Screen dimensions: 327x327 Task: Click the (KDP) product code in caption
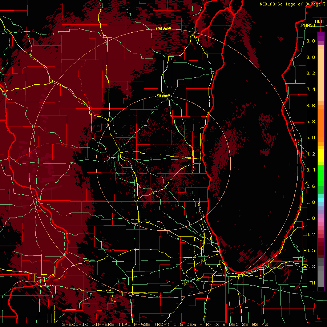click(x=161, y=324)
